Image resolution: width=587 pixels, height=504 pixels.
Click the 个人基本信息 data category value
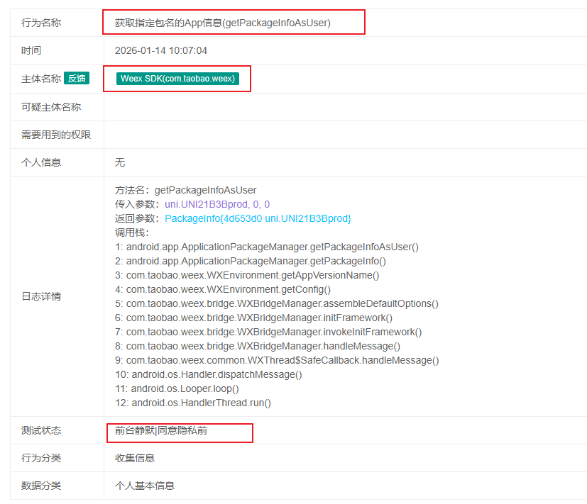coord(145,486)
